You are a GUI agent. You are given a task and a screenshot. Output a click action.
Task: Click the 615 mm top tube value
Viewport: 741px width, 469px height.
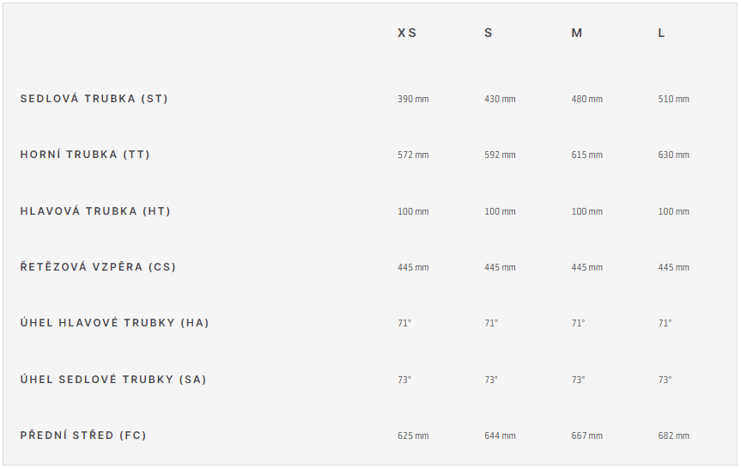587,155
